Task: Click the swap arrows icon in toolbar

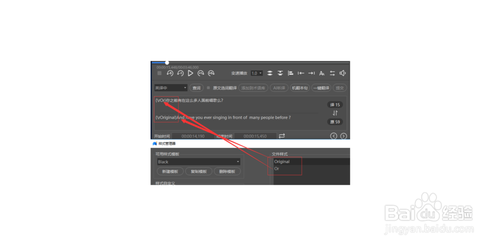Action: click(332, 73)
